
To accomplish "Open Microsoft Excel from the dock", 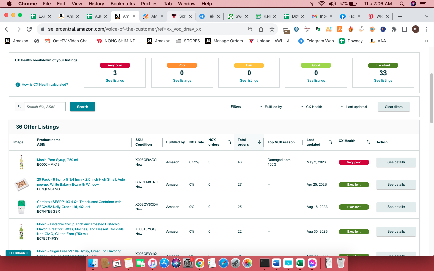I will 300,263.
